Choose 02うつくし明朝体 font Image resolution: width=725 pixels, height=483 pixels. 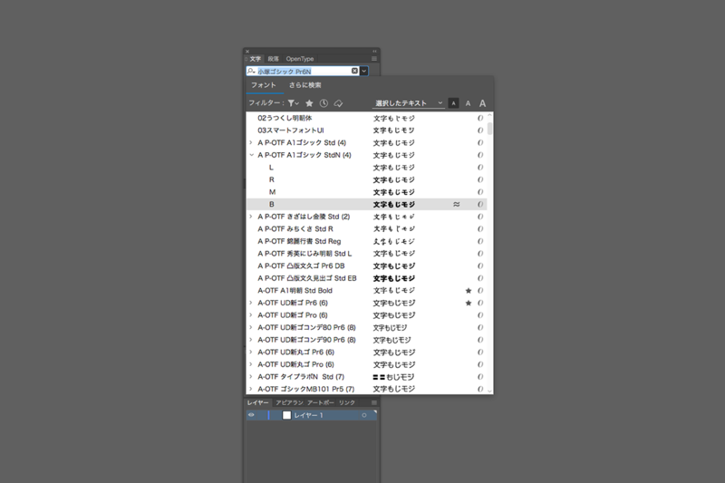[x=285, y=118]
